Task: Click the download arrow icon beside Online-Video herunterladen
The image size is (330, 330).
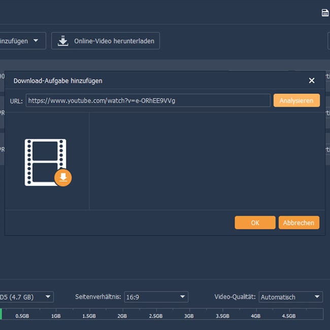Action: 63,41
